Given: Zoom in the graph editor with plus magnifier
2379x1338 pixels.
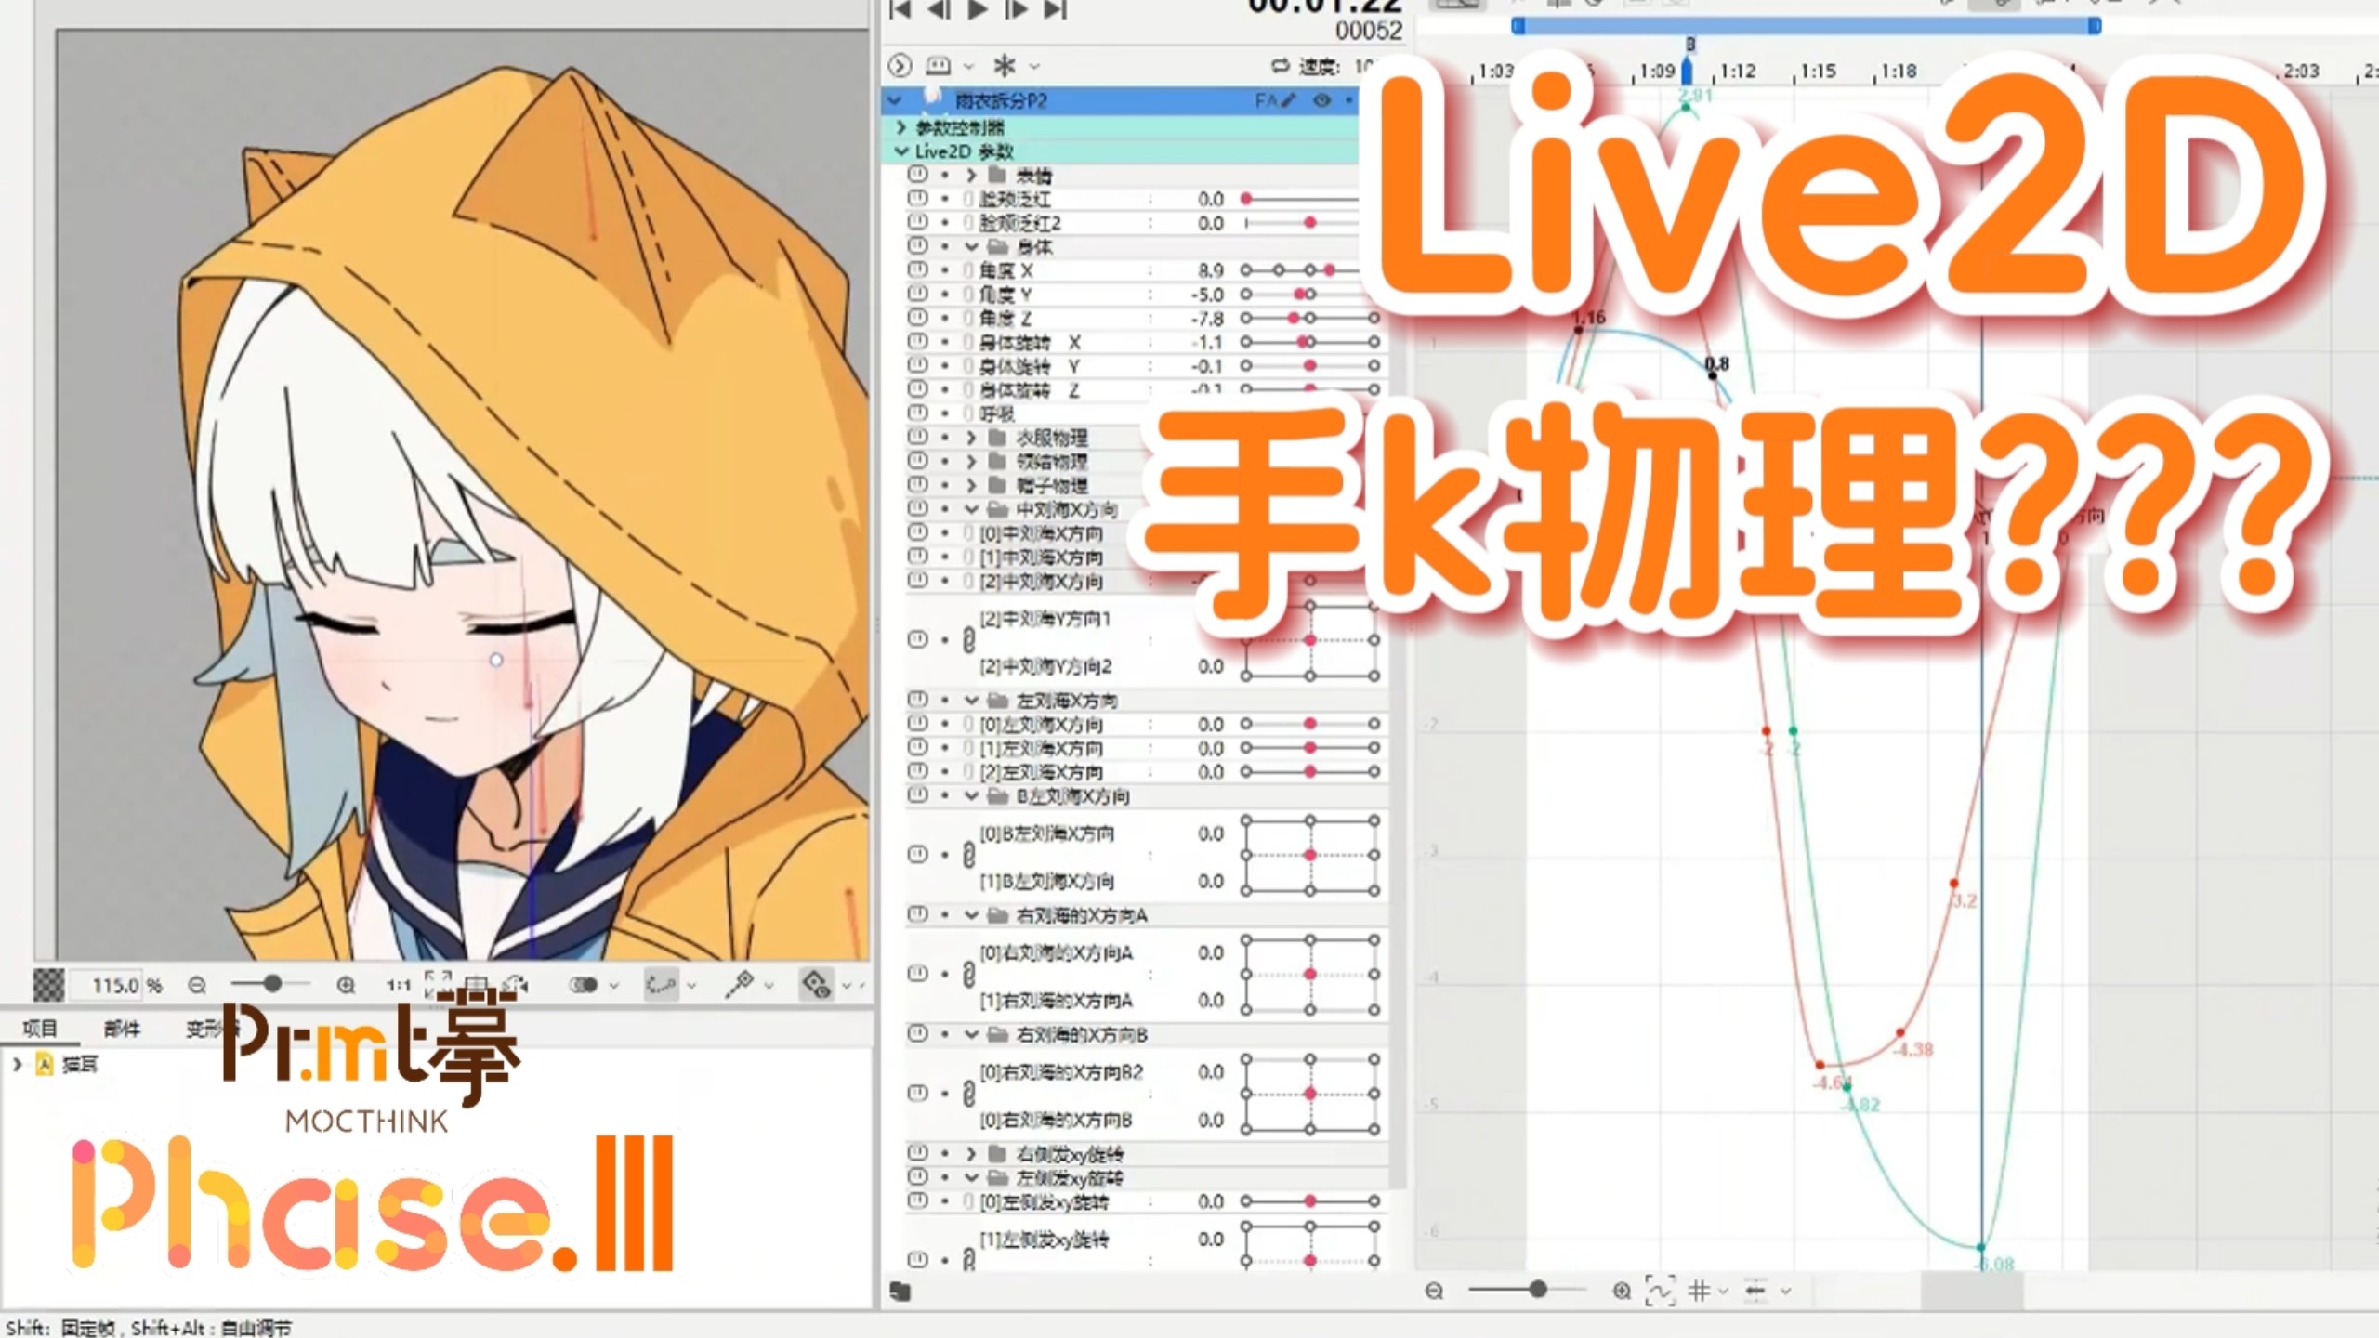Looking at the screenshot, I should [1622, 1291].
